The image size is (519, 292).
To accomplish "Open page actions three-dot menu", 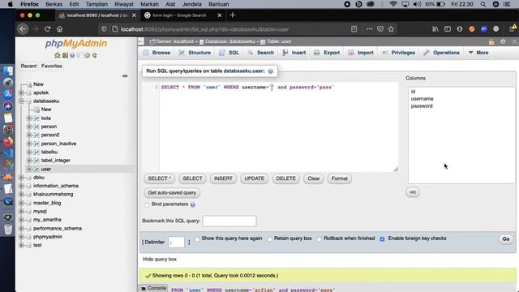I will click(370, 29).
